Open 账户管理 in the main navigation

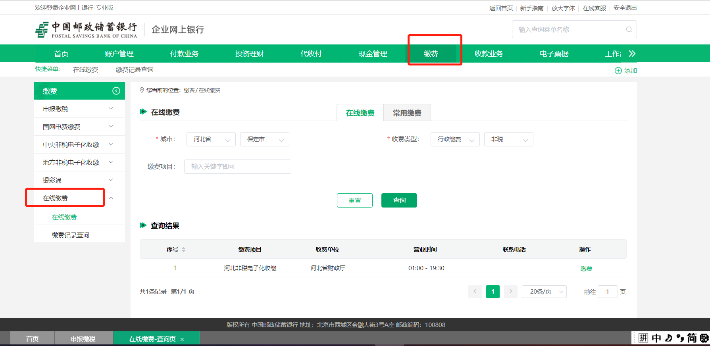pos(119,54)
